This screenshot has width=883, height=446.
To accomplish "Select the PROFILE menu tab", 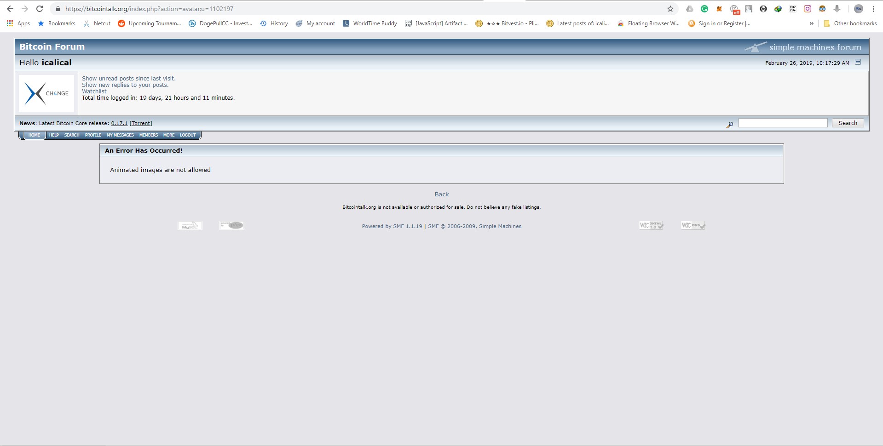I will 93,135.
